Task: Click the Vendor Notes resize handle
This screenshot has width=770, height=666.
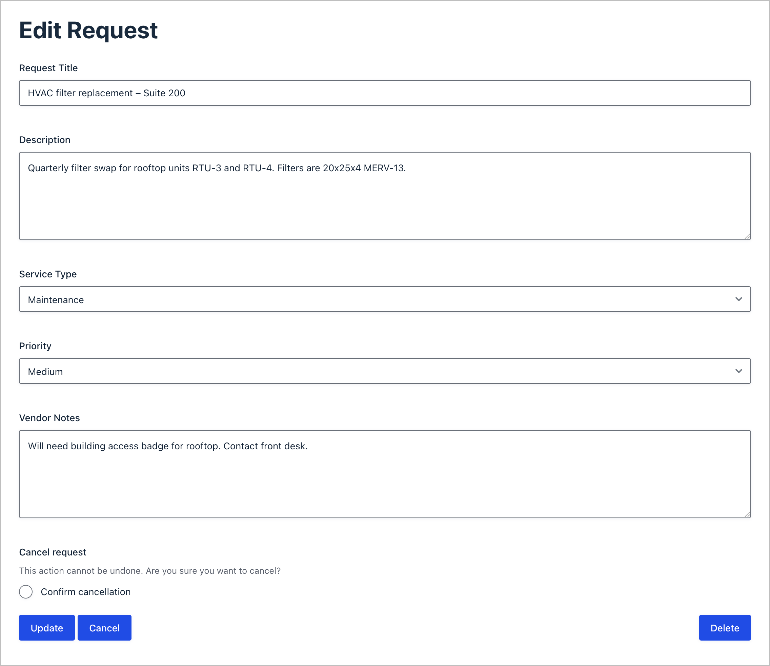Action: [x=747, y=515]
